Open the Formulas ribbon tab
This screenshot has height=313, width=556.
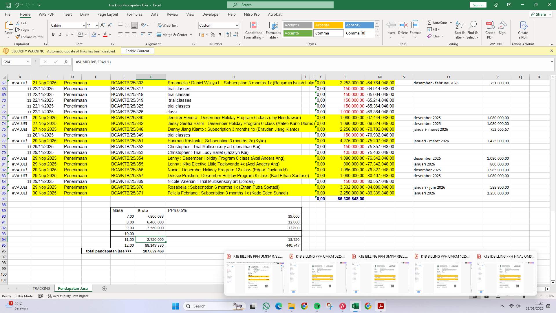coord(134,14)
